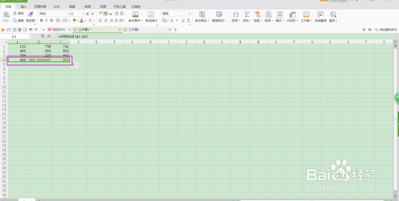Viewport: 399px width, 201px height.
Task: Increase font size with the A+ icon
Action: pyautogui.click(x=87, y=14)
